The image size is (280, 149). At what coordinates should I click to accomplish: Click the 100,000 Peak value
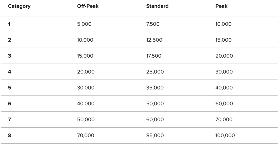point(225,136)
